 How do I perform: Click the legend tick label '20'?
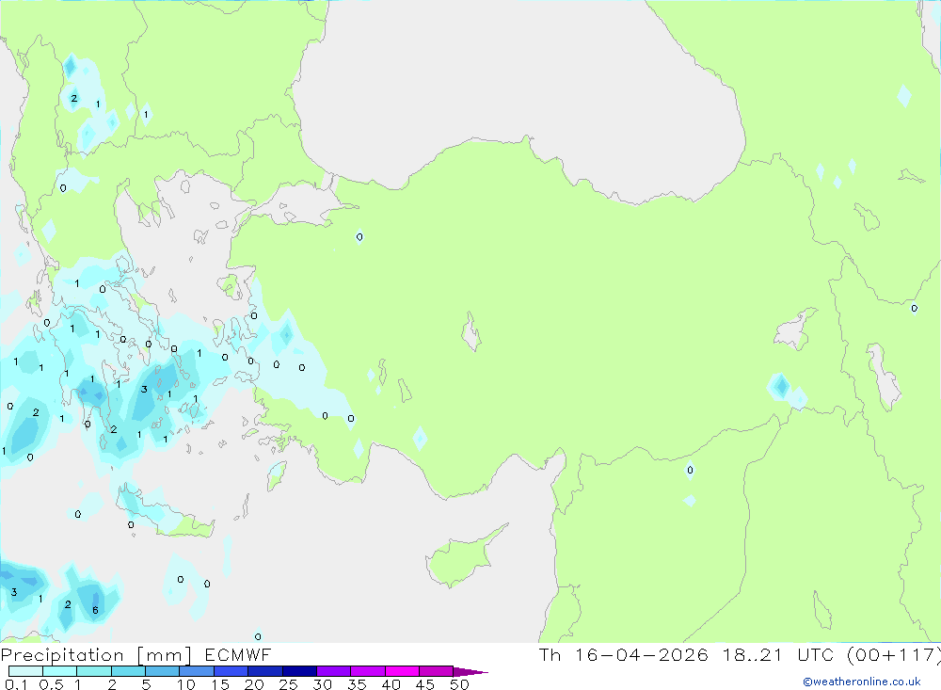pos(254,684)
